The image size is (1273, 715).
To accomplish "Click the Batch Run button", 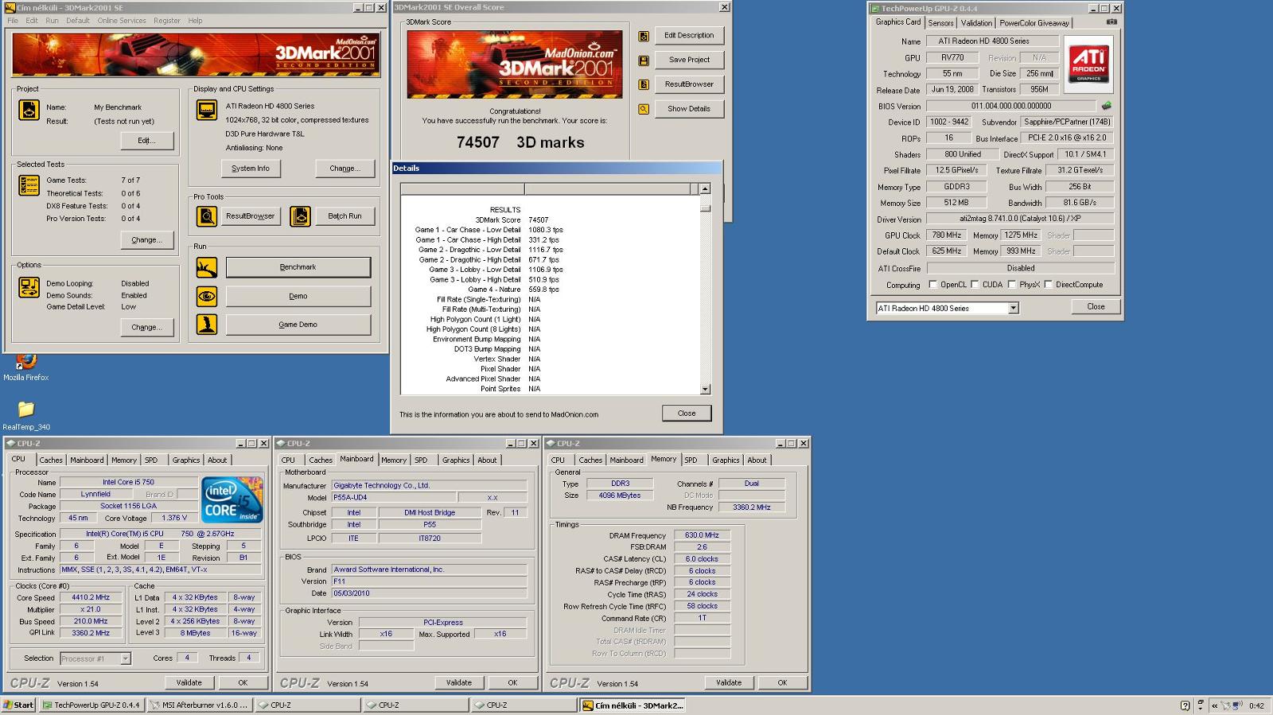I will tap(345, 216).
